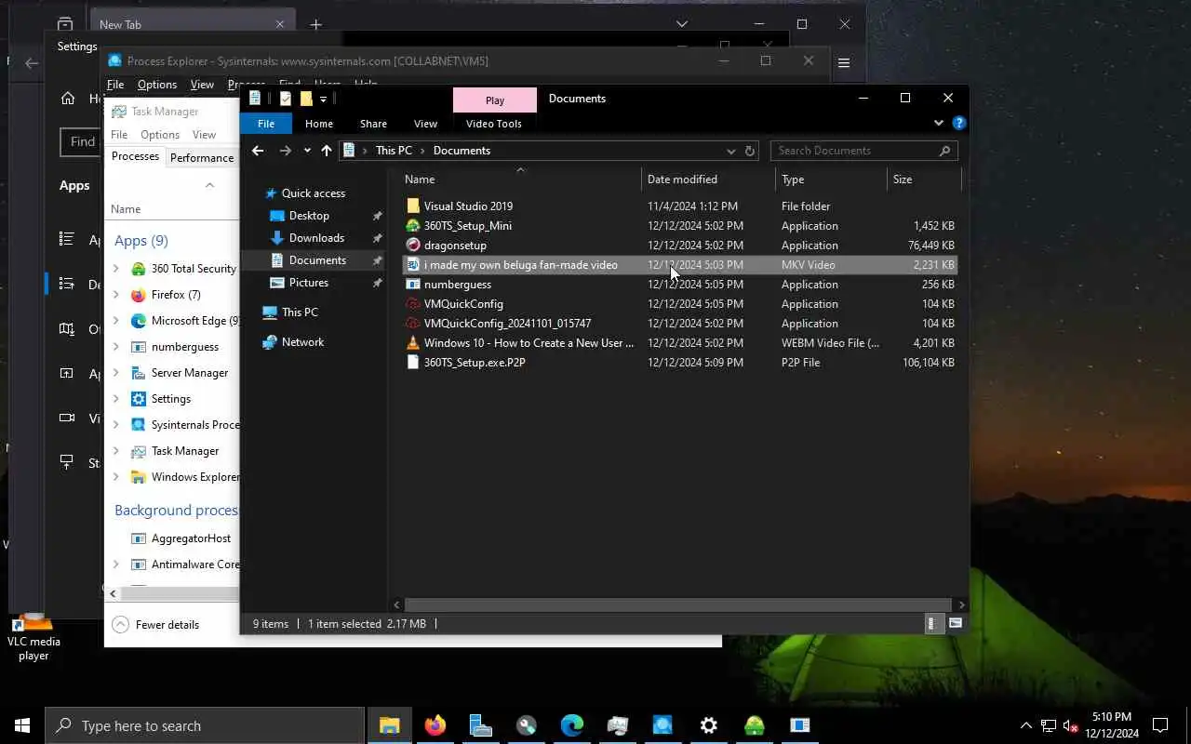This screenshot has width=1191, height=744.
Task: Open Microsoft Edge from the taskbar
Action: (571, 725)
